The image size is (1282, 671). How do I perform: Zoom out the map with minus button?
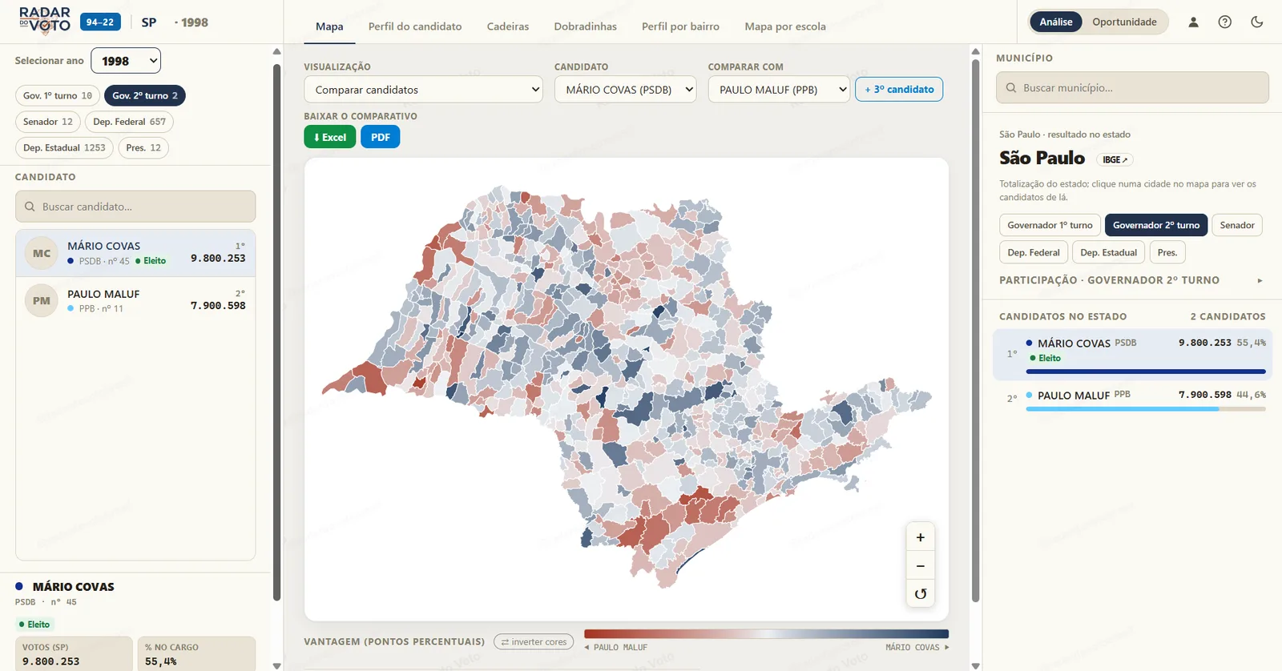(x=921, y=565)
